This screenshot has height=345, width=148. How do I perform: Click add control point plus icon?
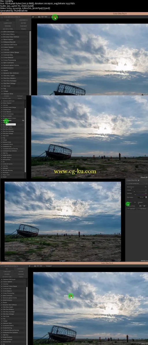tap(141, 206)
